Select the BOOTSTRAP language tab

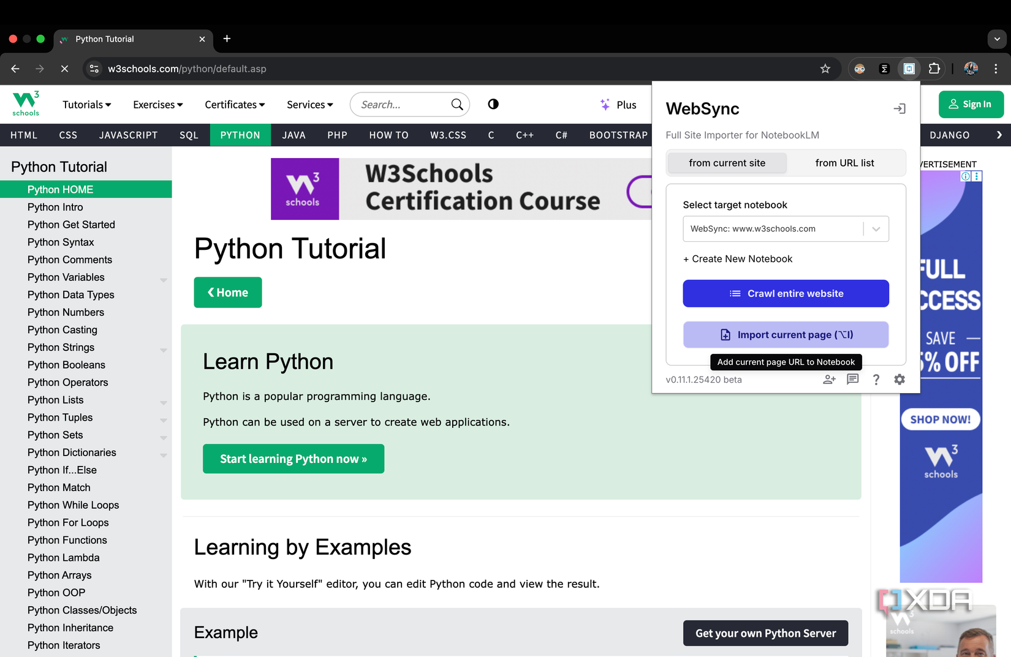[x=618, y=135]
